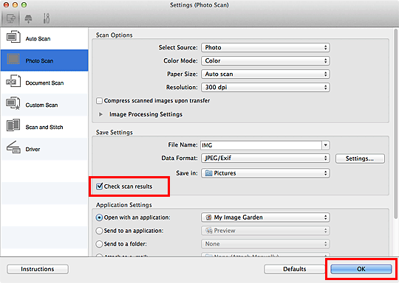Open the Paper Size dropdown
399x283 pixels.
[x=265, y=74]
